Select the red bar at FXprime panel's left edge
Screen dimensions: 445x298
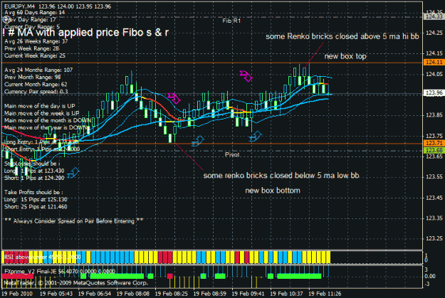point(18,276)
